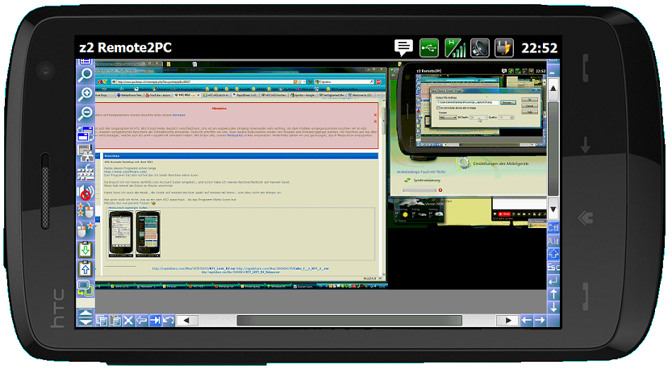672x369 pixels.
Task: Click the horizontal scrollbar thumb
Action: pos(349,320)
